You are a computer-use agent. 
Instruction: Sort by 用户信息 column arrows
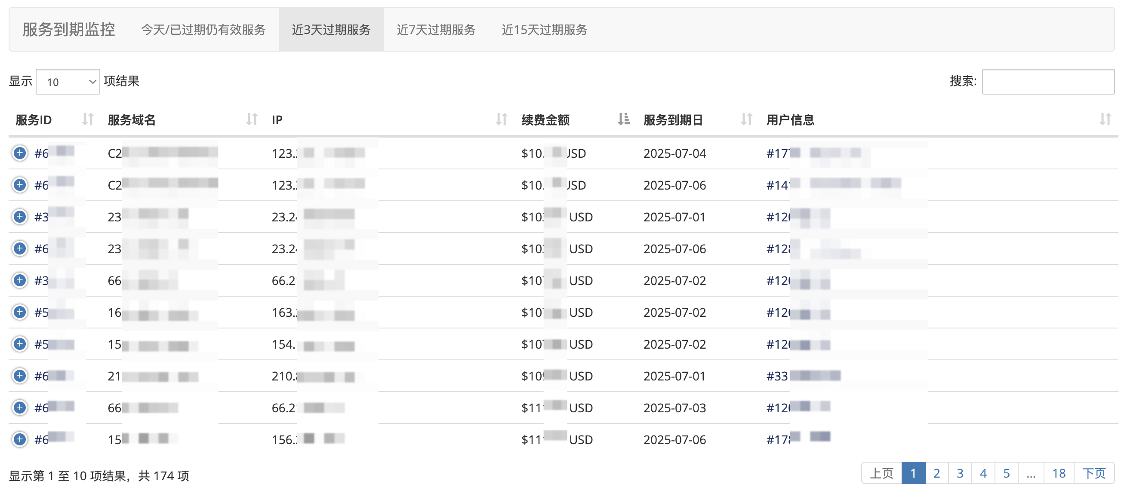(1105, 119)
